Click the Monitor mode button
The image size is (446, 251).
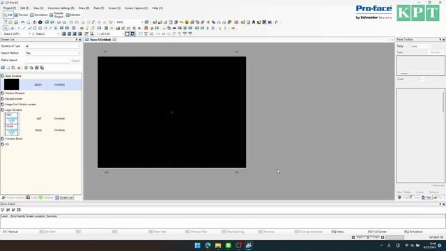click(73, 15)
